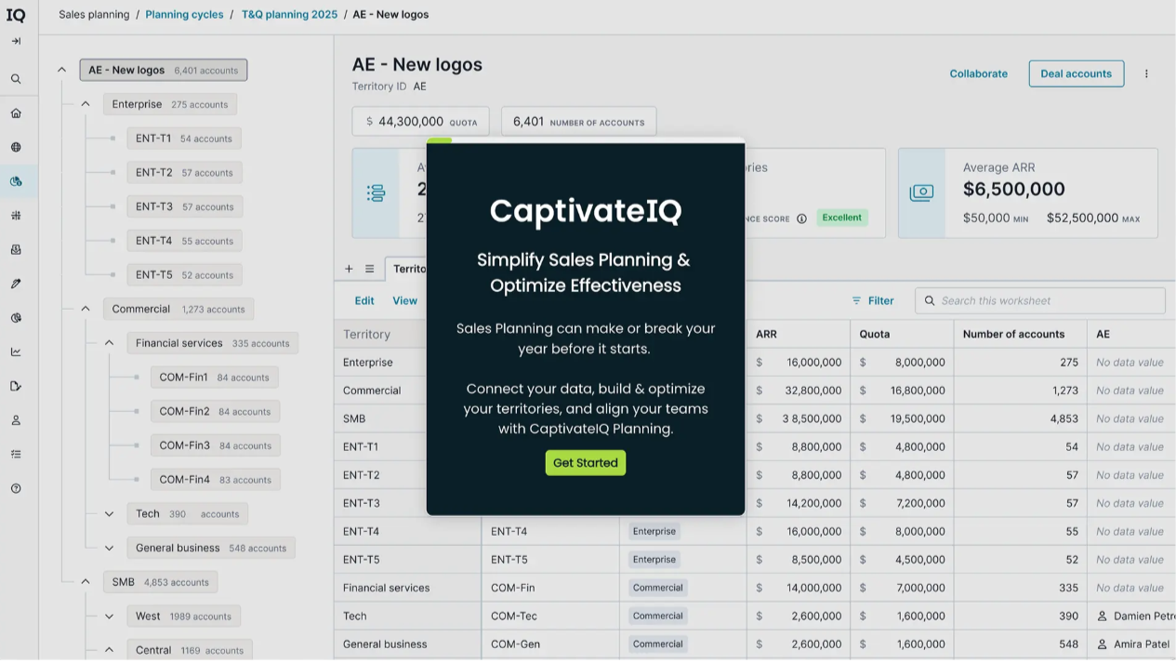This screenshot has height=663, width=1176.
Task: Click the list icon on the first summary card
Action: (376, 192)
